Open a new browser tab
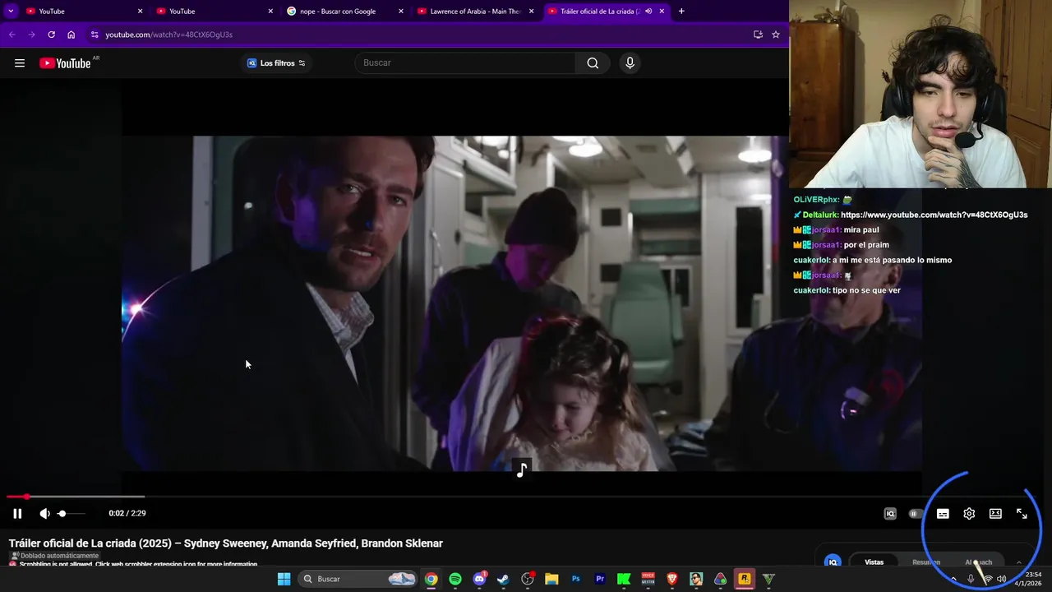This screenshot has width=1052, height=592. (x=681, y=11)
